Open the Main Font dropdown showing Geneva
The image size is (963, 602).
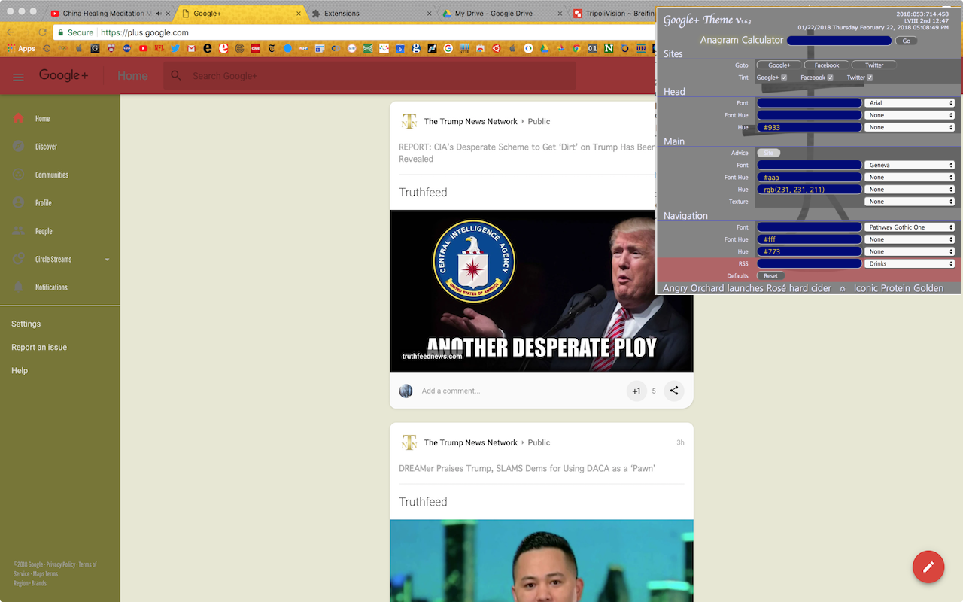click(x=910, y=165)
